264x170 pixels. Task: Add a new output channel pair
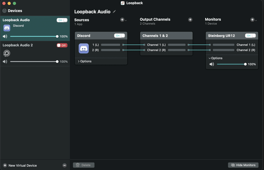tap(190, 20)
